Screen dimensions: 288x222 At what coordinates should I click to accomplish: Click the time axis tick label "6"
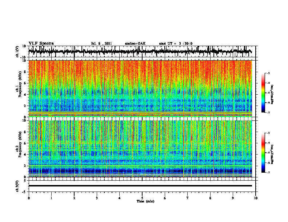tap(165, 198)
